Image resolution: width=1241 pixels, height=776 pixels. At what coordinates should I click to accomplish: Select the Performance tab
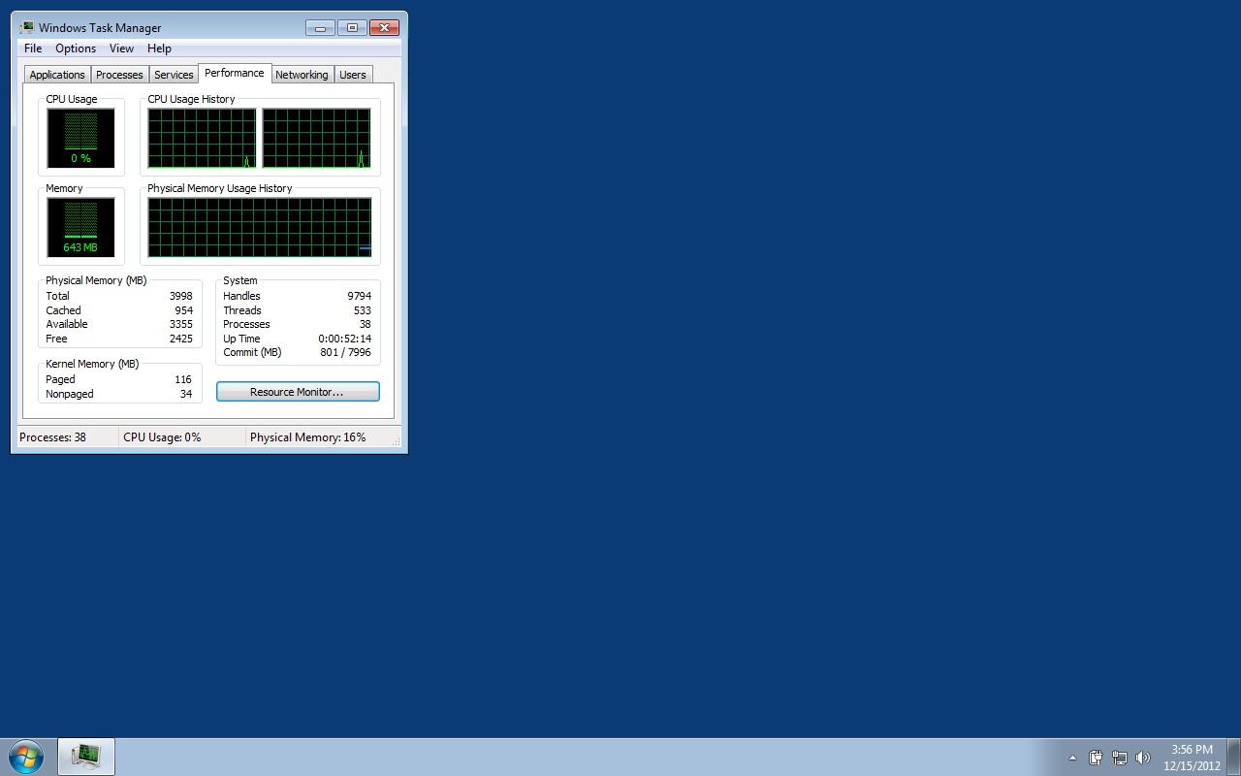(x=235, y=74)
